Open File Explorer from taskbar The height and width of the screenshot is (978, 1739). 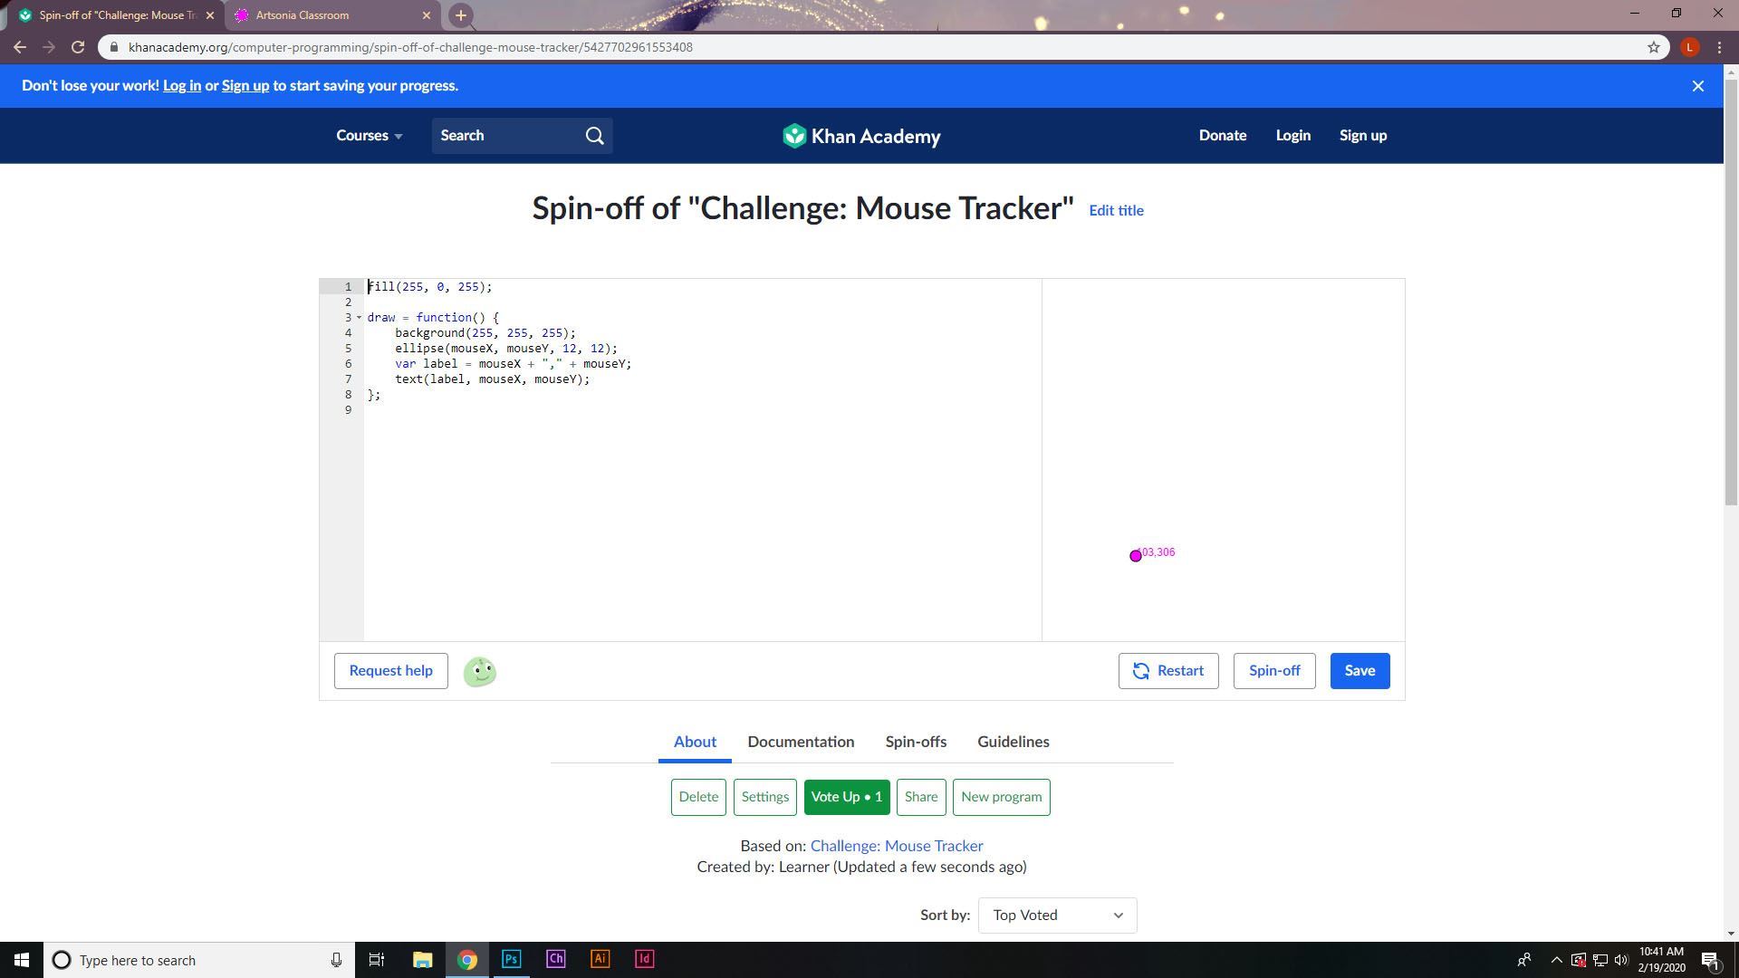[x=422, y=959]
